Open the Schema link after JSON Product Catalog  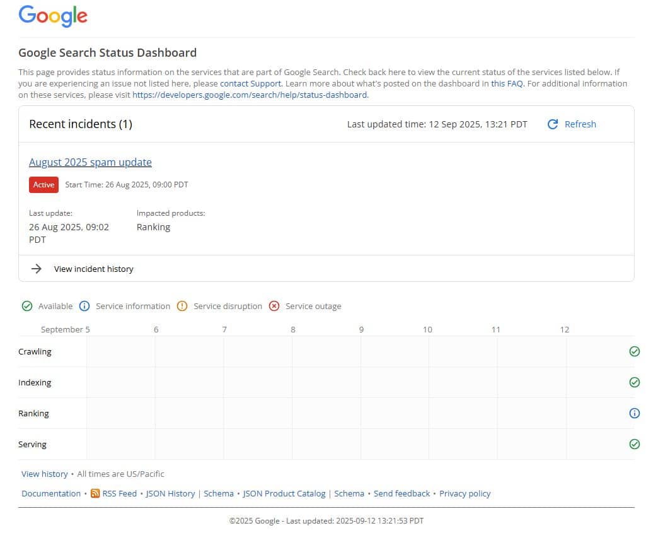[x=349, y=493]
